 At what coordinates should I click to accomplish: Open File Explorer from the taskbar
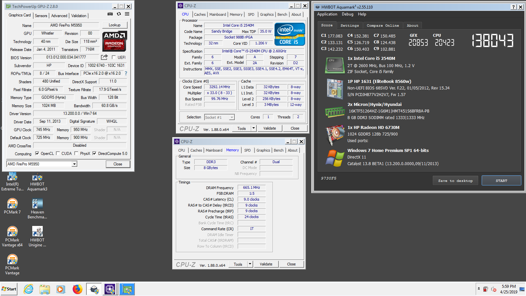45,289
